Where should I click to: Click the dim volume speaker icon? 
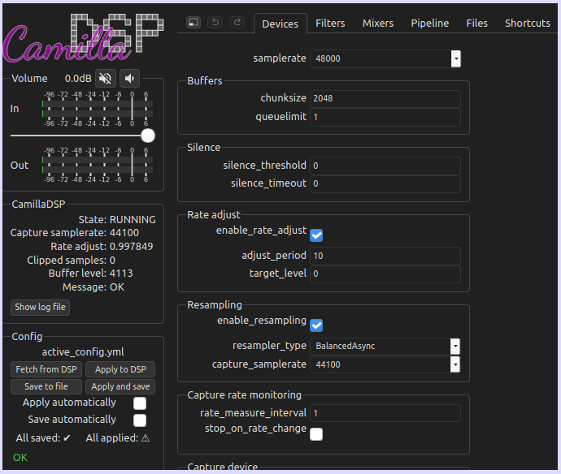129,78
